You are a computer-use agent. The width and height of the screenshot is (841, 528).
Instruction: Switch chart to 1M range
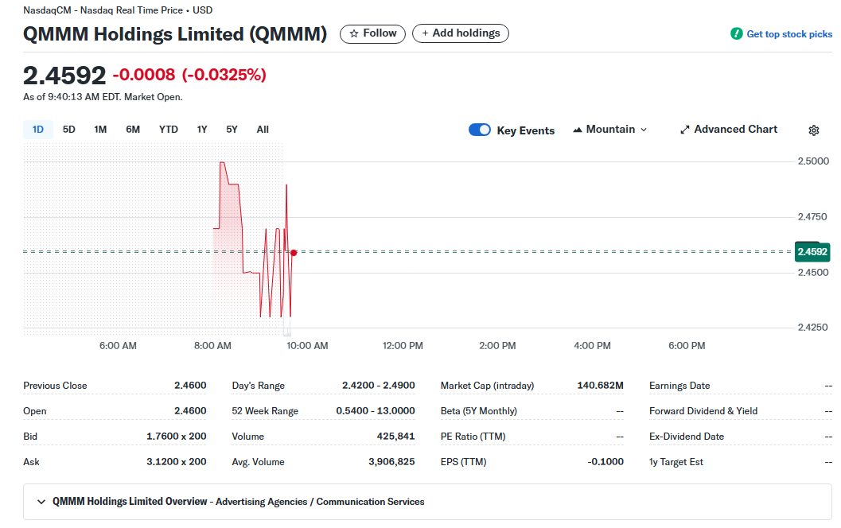tap(100, 130)
